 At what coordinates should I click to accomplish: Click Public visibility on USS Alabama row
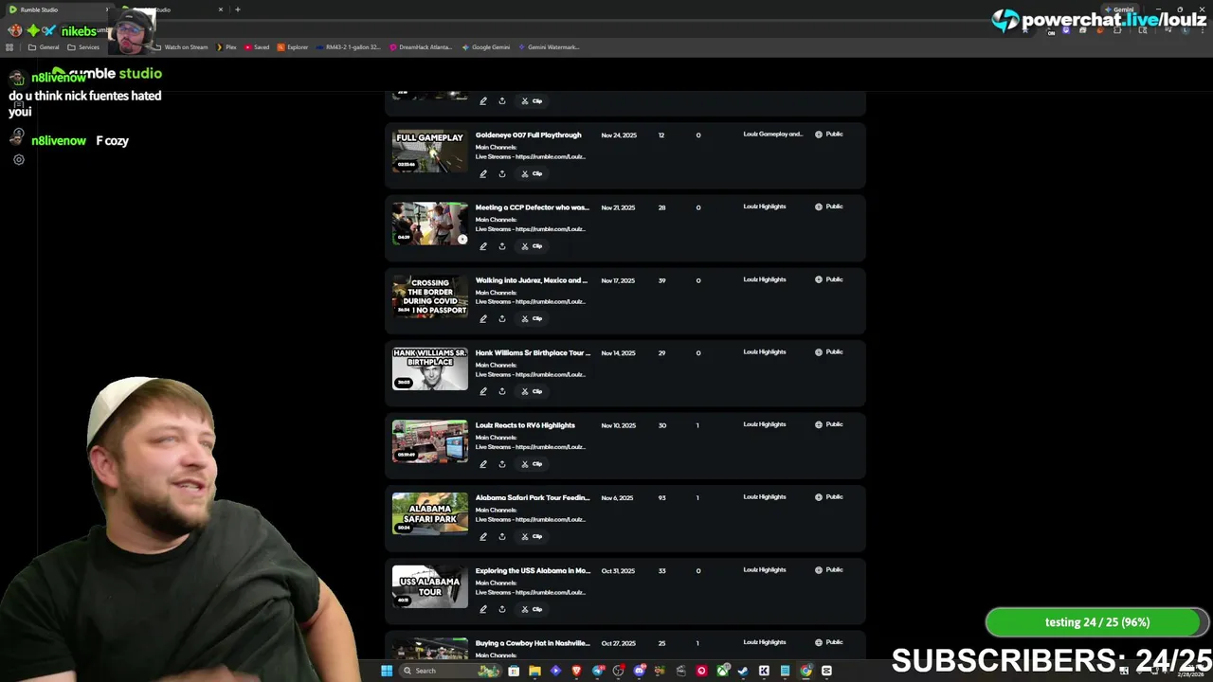coord(828,570)
